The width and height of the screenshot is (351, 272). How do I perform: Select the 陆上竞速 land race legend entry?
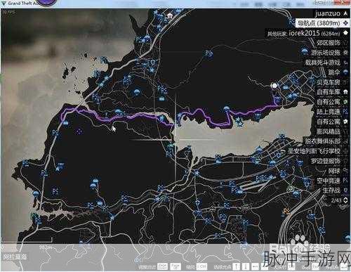332,112
